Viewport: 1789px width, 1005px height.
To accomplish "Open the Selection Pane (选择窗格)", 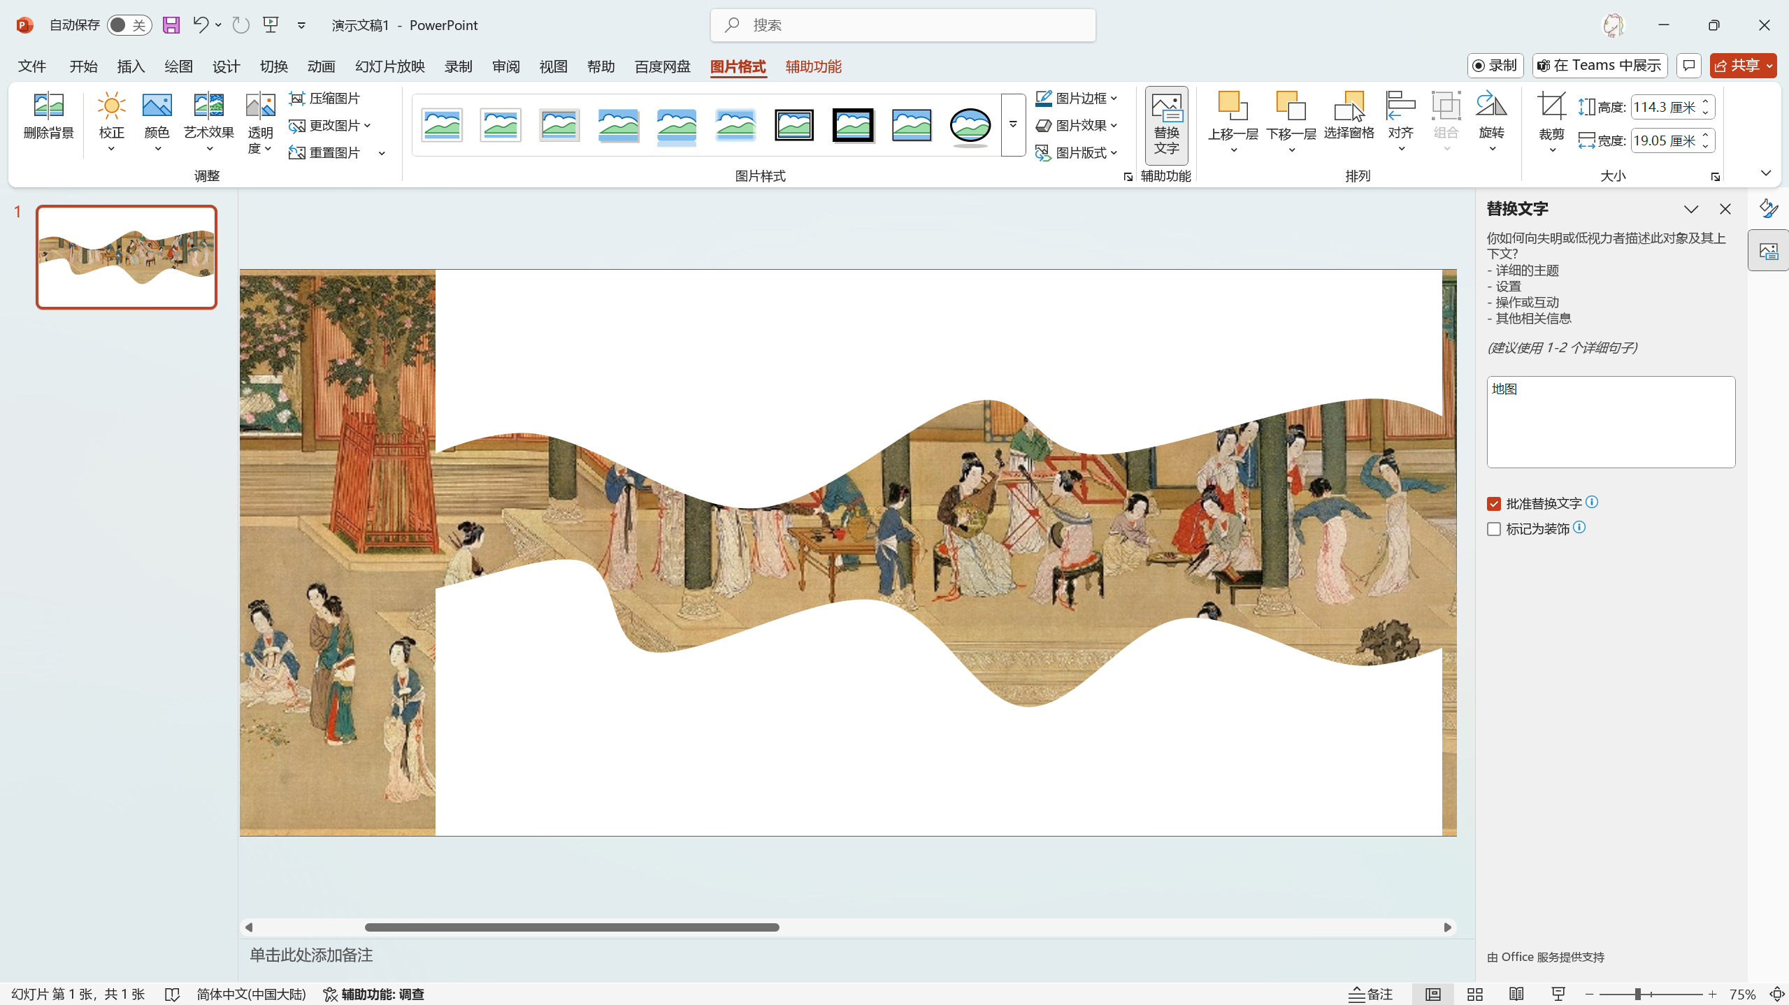I will point(1349,117).
